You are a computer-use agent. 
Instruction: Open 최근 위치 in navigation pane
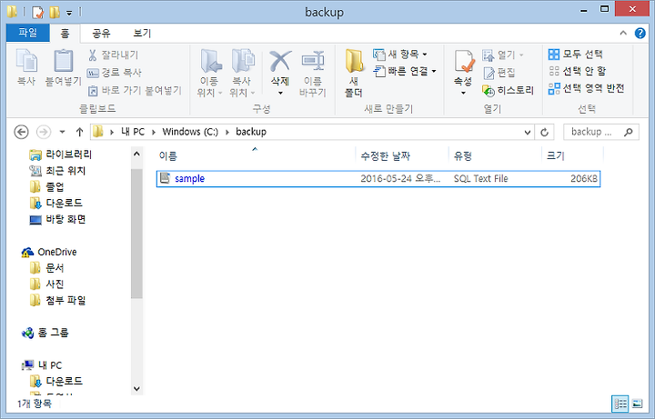58,171
